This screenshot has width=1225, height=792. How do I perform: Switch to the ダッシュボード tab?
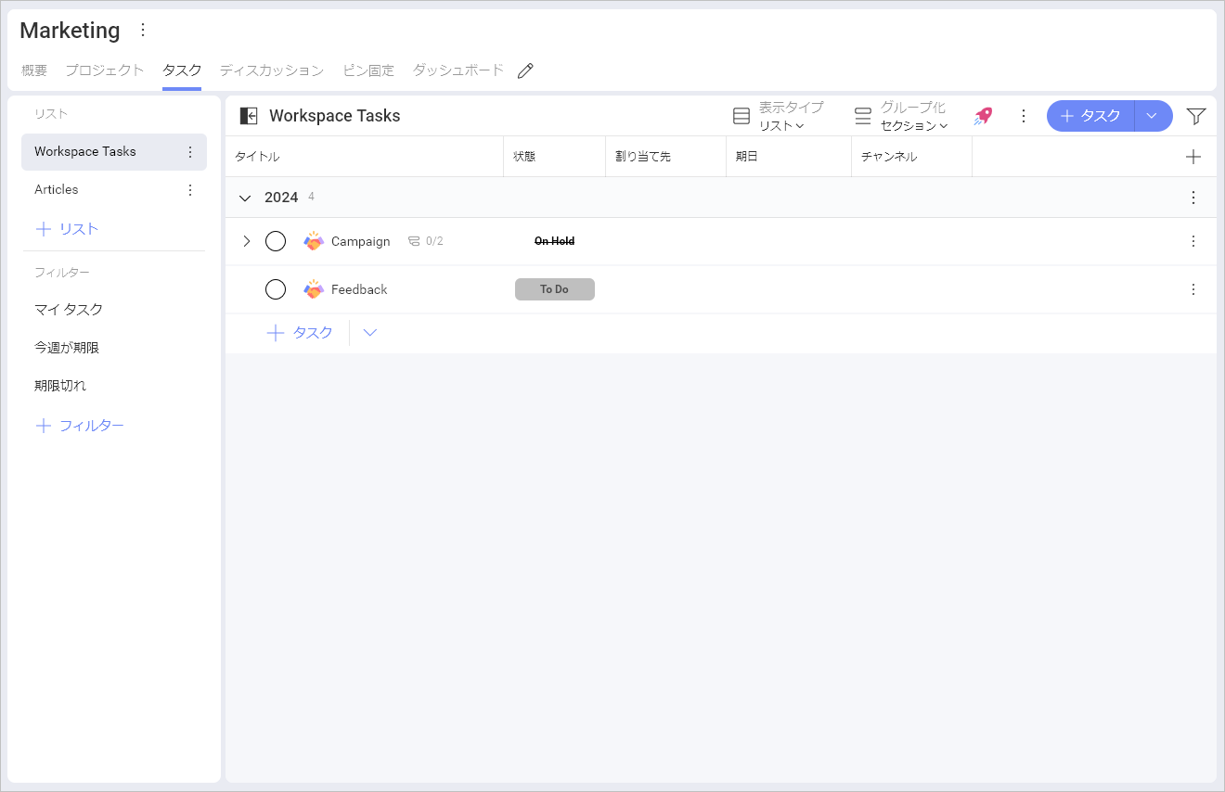[458, 70]
